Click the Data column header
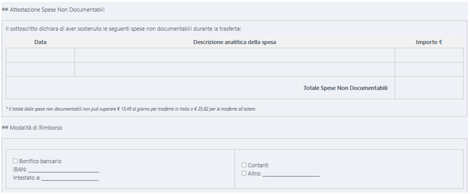The image size is (470, 194). click(40, 42)
